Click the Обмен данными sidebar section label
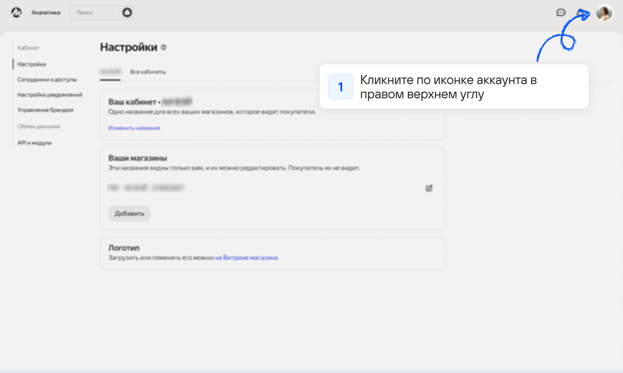The height and width of the screenshot is (373, 623). (x=39, y=127)
